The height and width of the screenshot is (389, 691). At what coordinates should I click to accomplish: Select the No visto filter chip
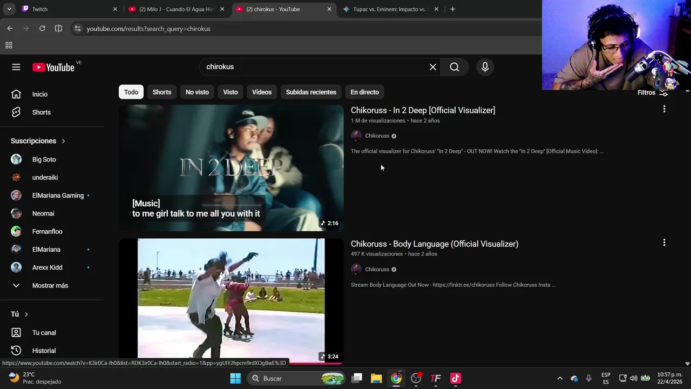coord(197,92)
